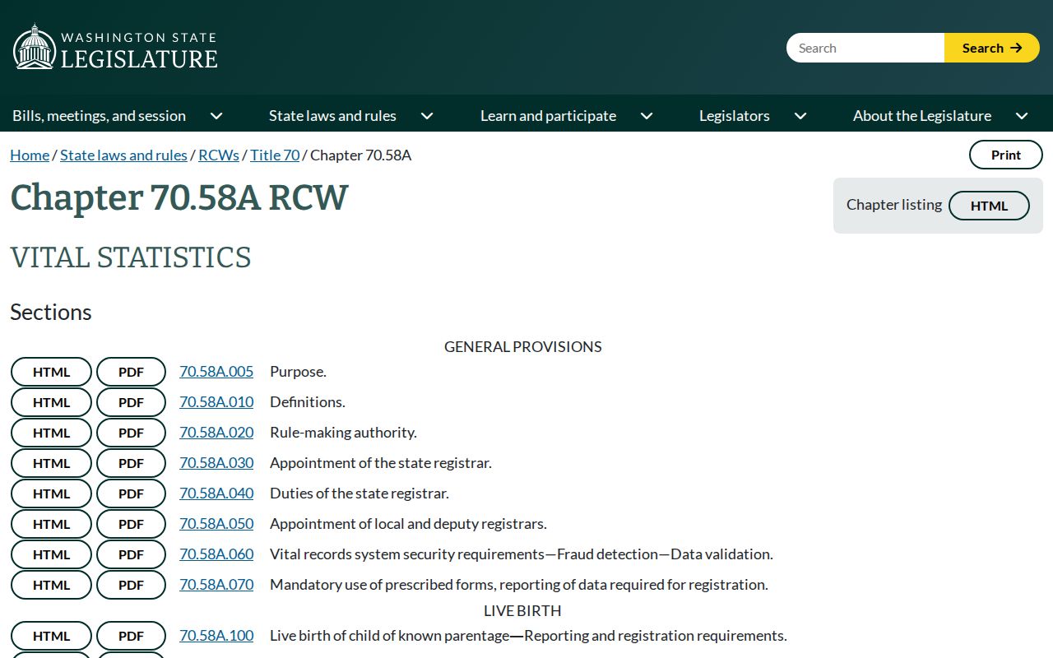This screenshot has height=658, width=1053.
Task: Open section link 70.58A.070
Action: [216, 585]
